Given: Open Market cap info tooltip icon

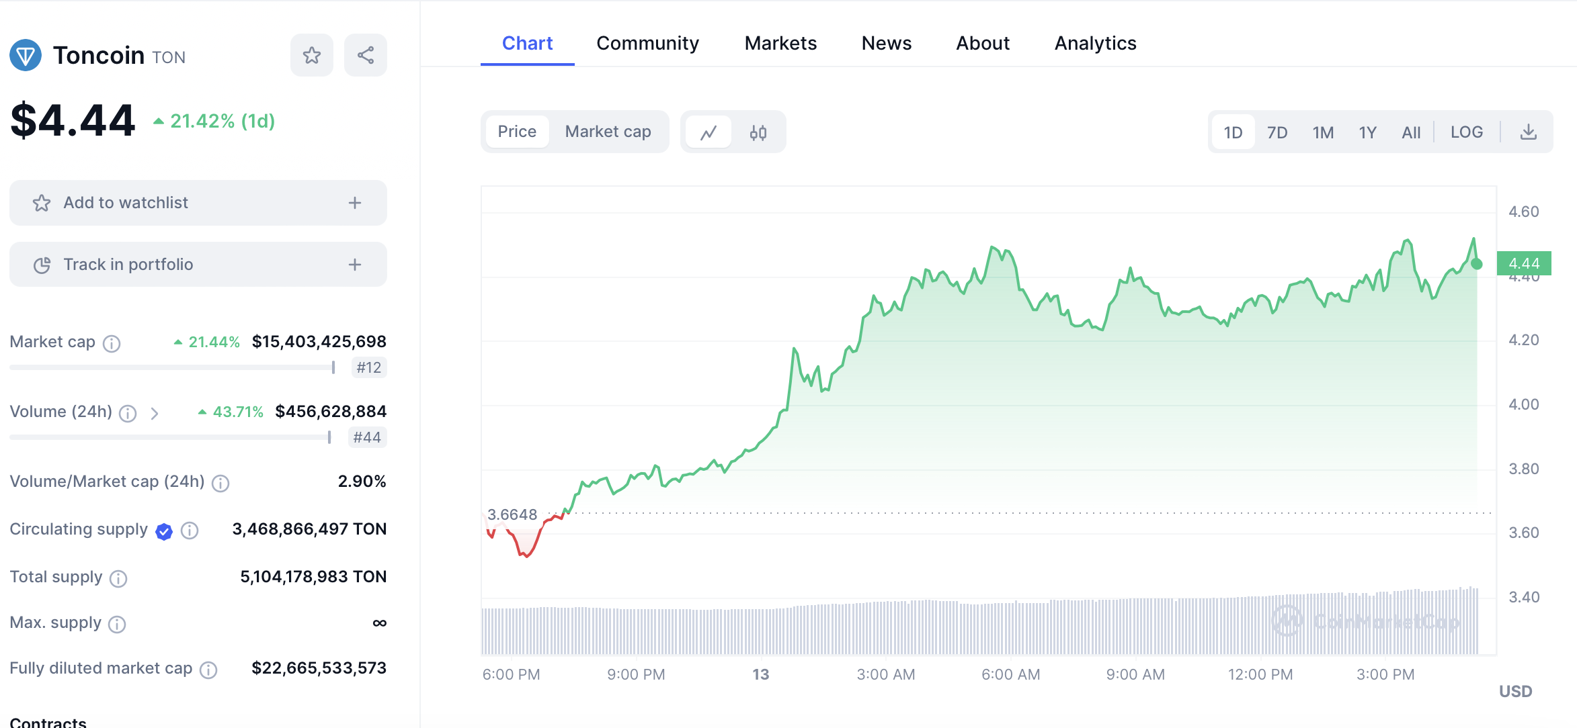Looking at the screenshot, I should coord(112,343).
